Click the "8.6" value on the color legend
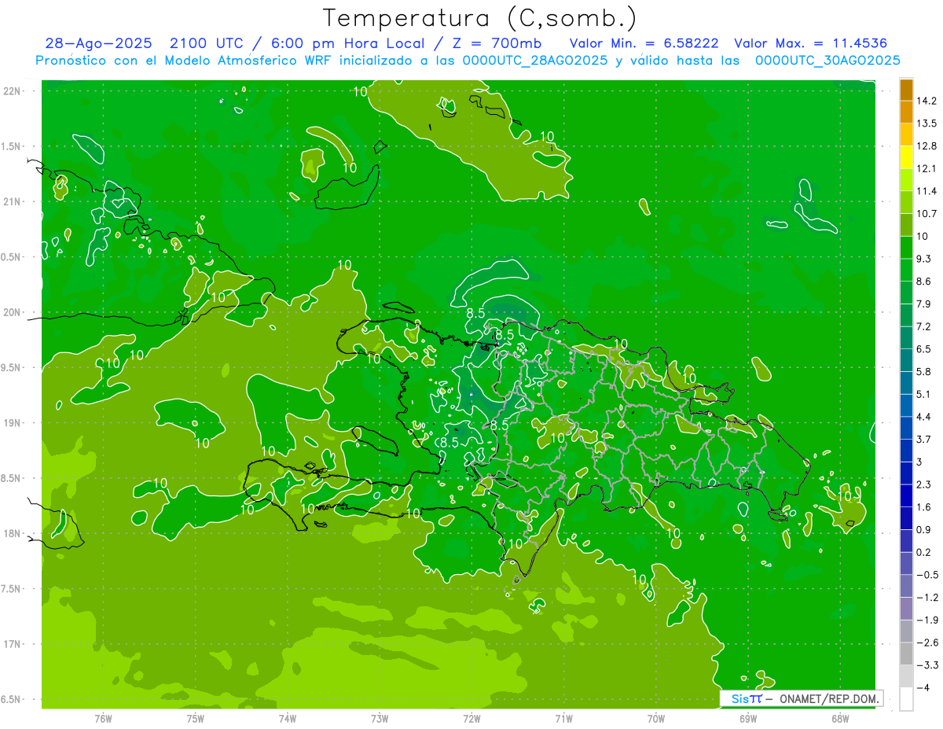Viewport: 943px width, 729px height. click(x=923, y=282)
